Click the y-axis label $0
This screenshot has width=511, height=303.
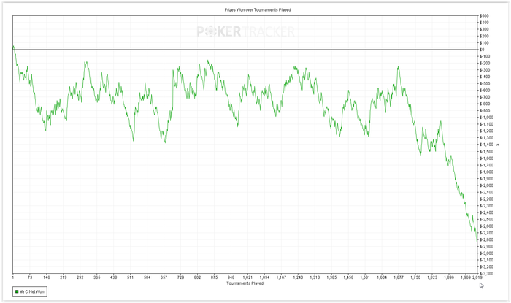click(482, 50)
